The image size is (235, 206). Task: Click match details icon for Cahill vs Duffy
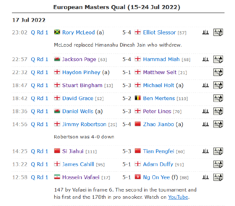click(x=218, y=164)
